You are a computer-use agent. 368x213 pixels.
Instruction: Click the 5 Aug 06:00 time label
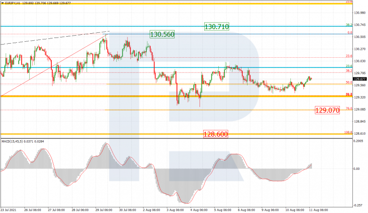pyautogui.click(x=223, y=210)
